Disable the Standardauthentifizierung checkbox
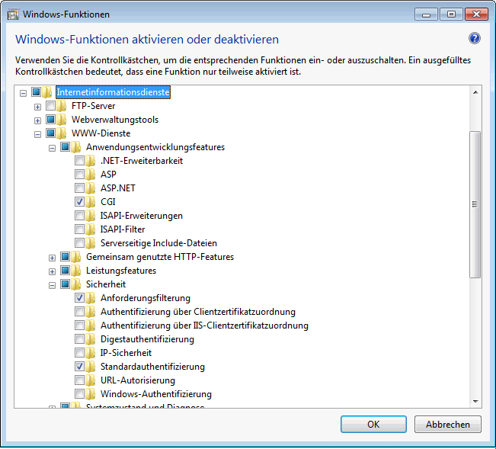This screenshot has height=449, width=496. click(80, 367)
